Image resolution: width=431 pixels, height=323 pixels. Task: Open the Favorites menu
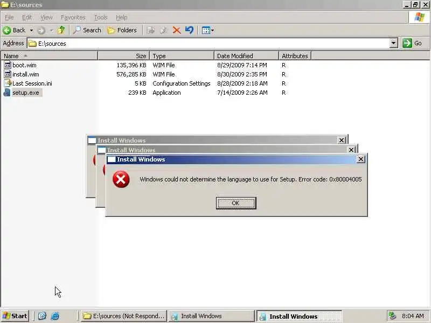pyautogui.click(x=73, y=17)
